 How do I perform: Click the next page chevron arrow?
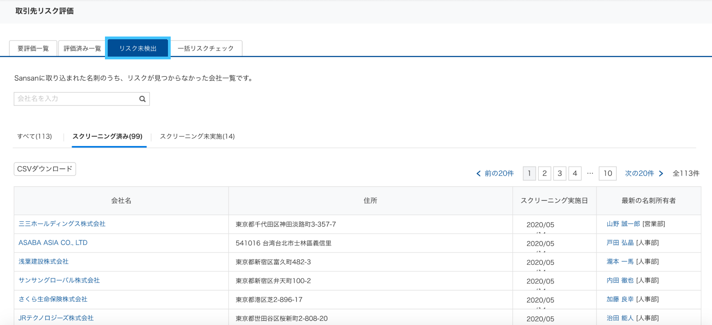(661, 173)
